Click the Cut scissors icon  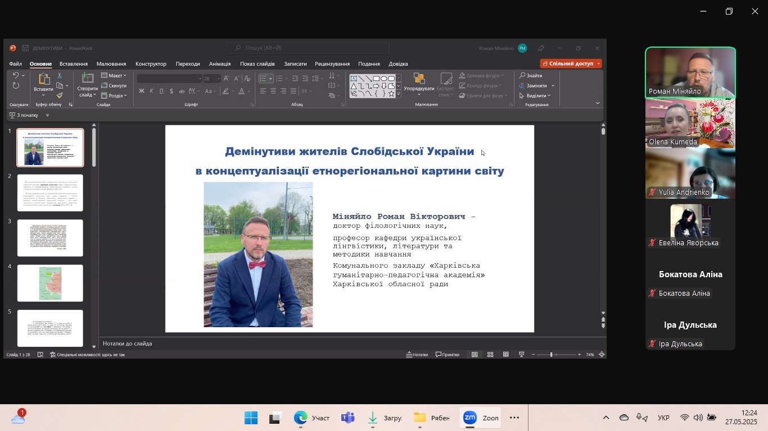pos(60,76)
